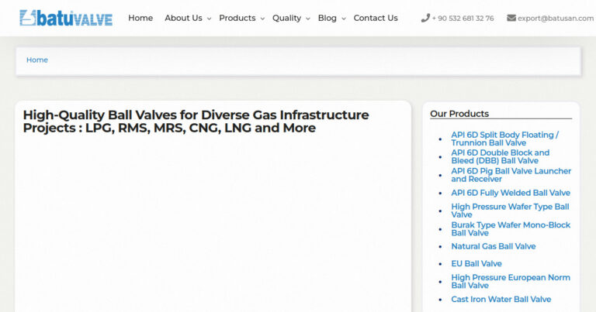Click the envelope email icon
Screen dimensions: 596x312
[x=511, y=18]
